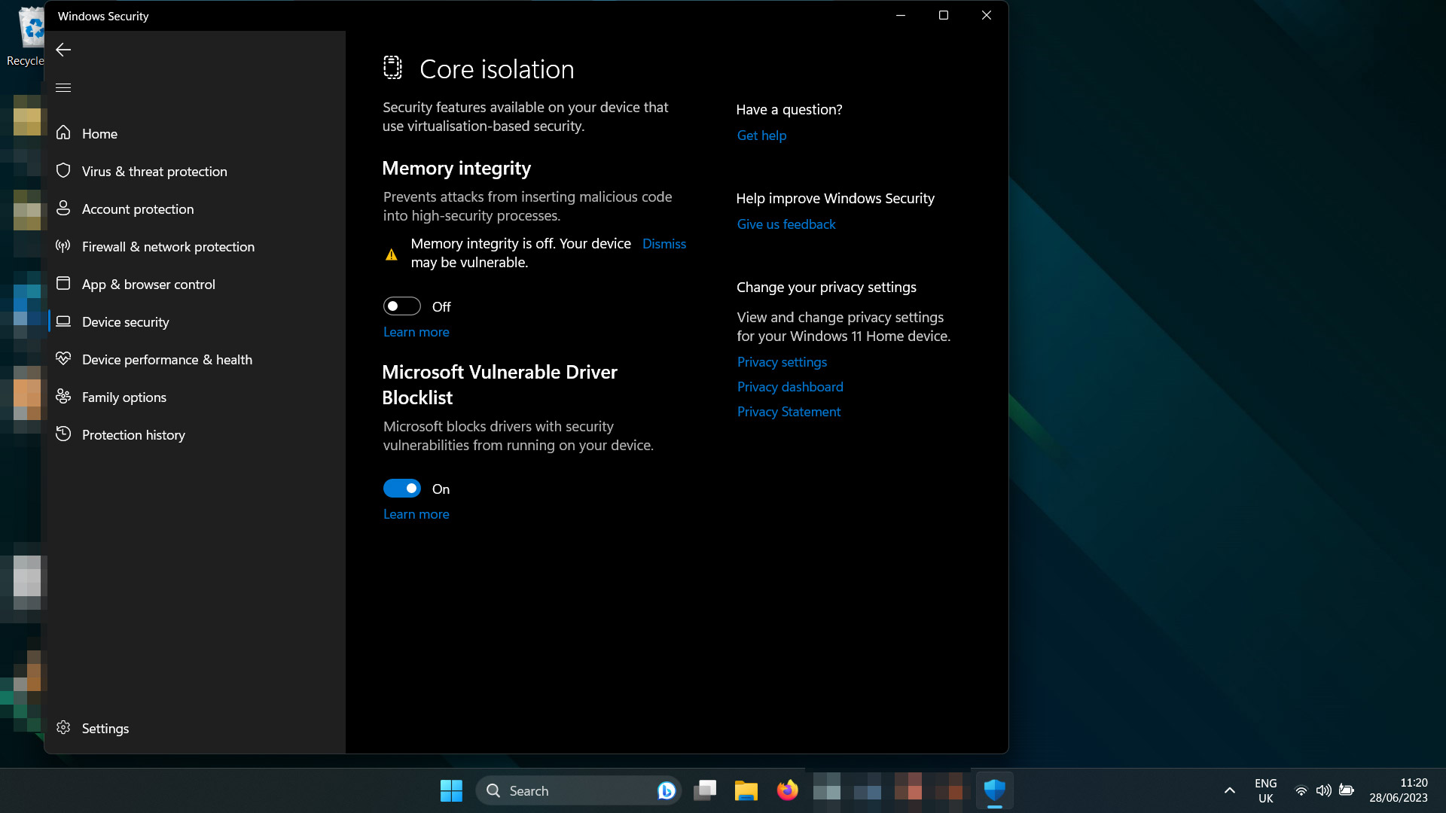Click the battery status icon

coord(1347,790)
